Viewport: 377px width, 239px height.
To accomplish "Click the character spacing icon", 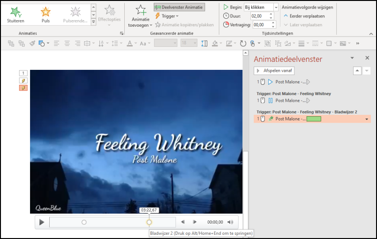I will tap(204, 44).
